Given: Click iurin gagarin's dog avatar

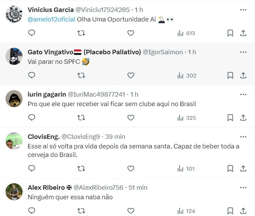Looking at the screenshot, I should tap(14, 99).
